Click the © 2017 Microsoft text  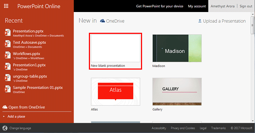242,128
